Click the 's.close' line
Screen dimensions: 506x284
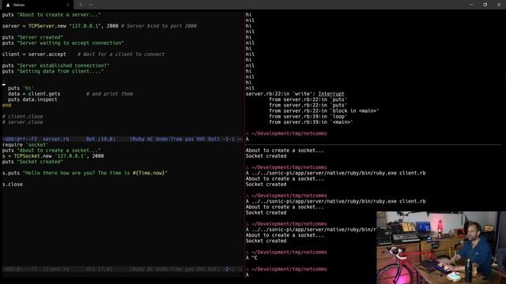coord(13,184)
